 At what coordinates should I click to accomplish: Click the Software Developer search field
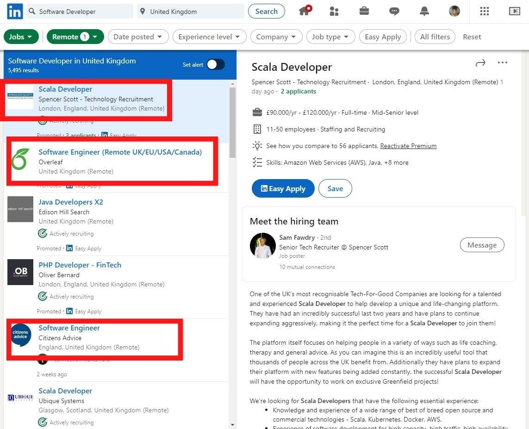[x=80, y=12]
